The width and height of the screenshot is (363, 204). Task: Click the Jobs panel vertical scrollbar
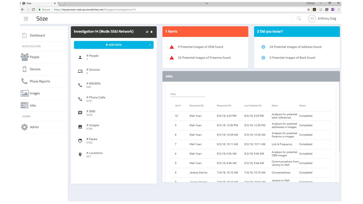tap(339, 118)
